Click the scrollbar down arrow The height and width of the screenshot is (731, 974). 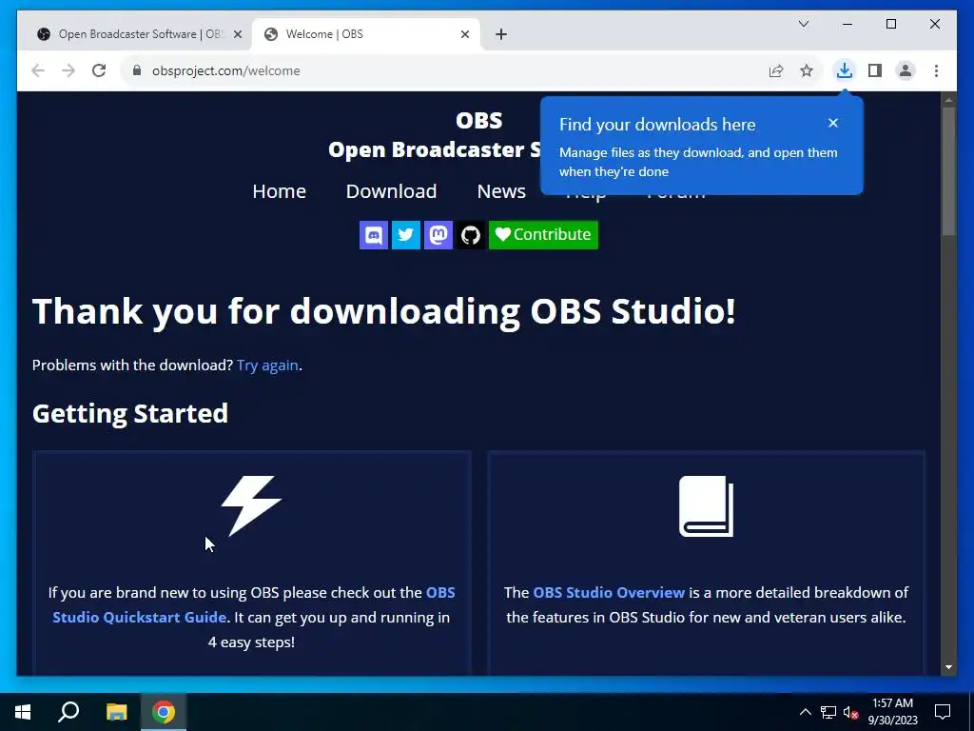[x=948, y=667]
